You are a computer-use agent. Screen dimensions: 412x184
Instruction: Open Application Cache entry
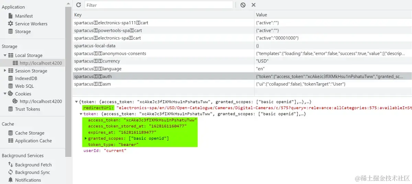tap(33, 141)
